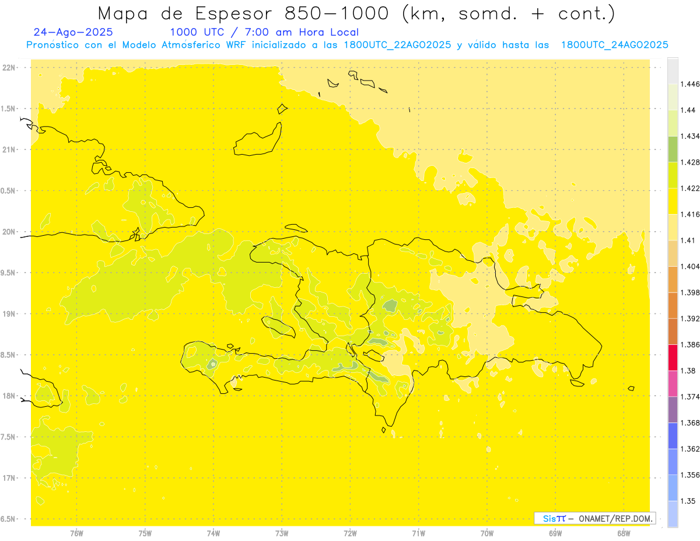This screenshot has width=700, height=541.
Task: Click the longitude axis label "72W"
Action: click(351, 533)
